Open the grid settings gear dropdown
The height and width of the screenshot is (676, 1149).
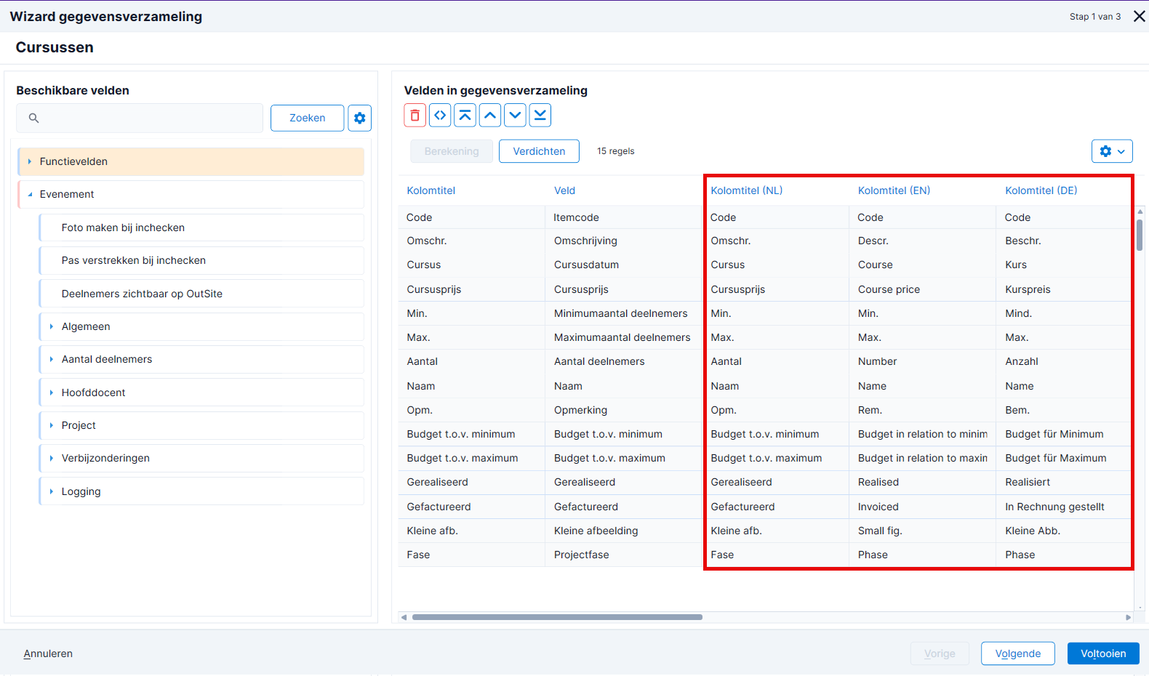point(1112,151)
